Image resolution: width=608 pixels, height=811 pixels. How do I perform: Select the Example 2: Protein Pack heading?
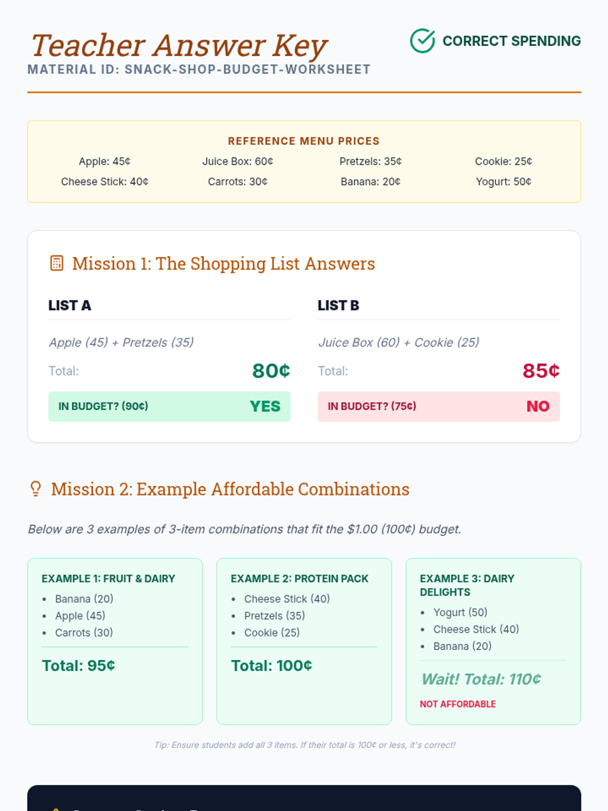click(x=299, y=579)
